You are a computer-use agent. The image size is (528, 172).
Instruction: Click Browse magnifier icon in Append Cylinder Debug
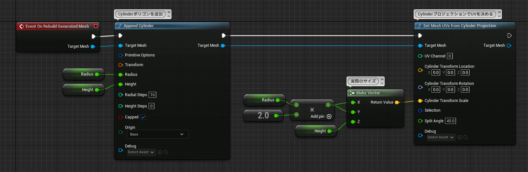pyautogui.click(x=166, y=152)
